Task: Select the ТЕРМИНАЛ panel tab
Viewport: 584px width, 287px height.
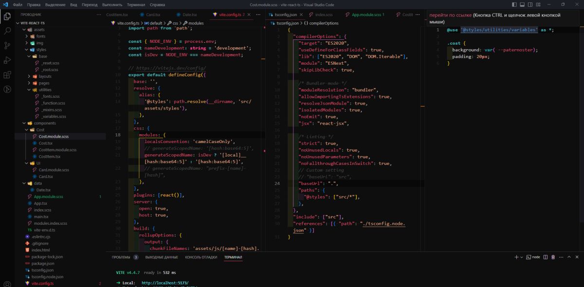Action: click(233, 257)
